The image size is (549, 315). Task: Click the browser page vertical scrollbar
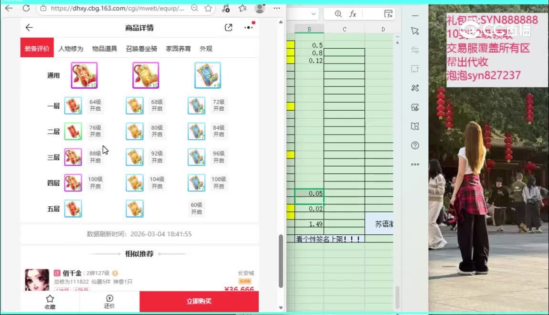281,261
